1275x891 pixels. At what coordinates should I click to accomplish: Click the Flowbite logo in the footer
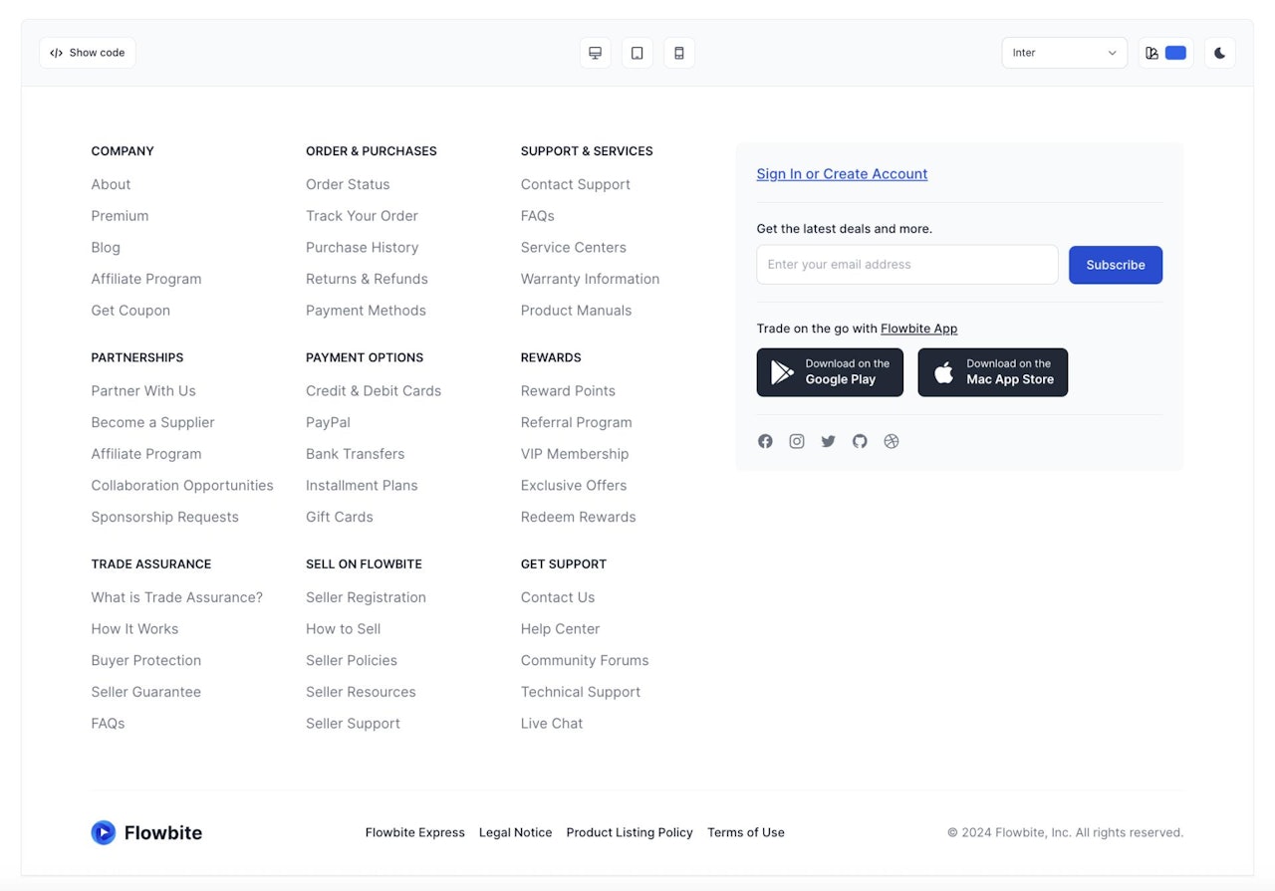[145, 832]
